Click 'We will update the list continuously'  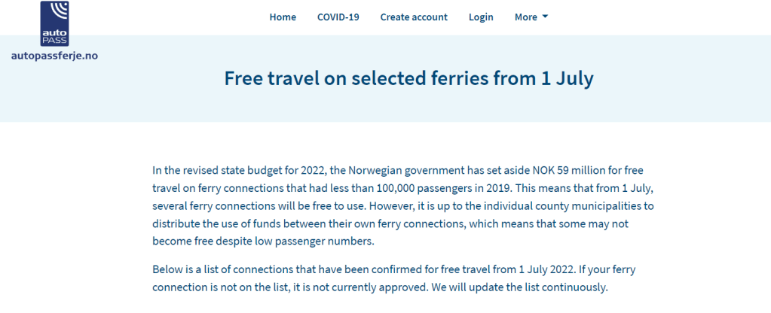tap(518, 287)
